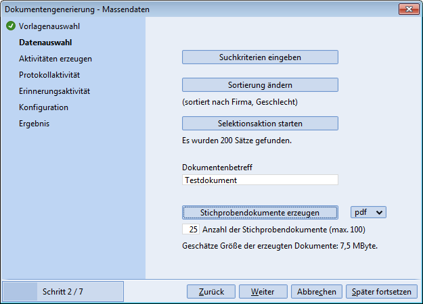Proceed using the Weiter button

click(263, 292)
